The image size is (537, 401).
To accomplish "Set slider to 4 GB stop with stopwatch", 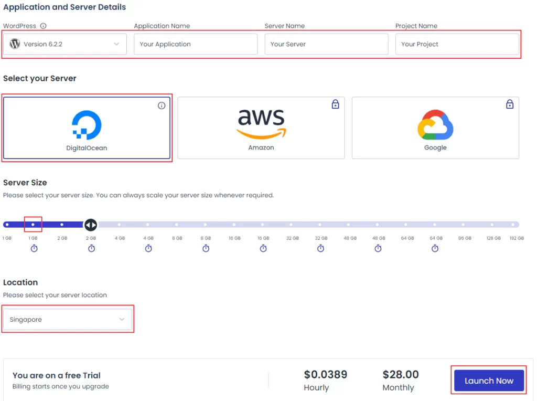I will 147,225.
